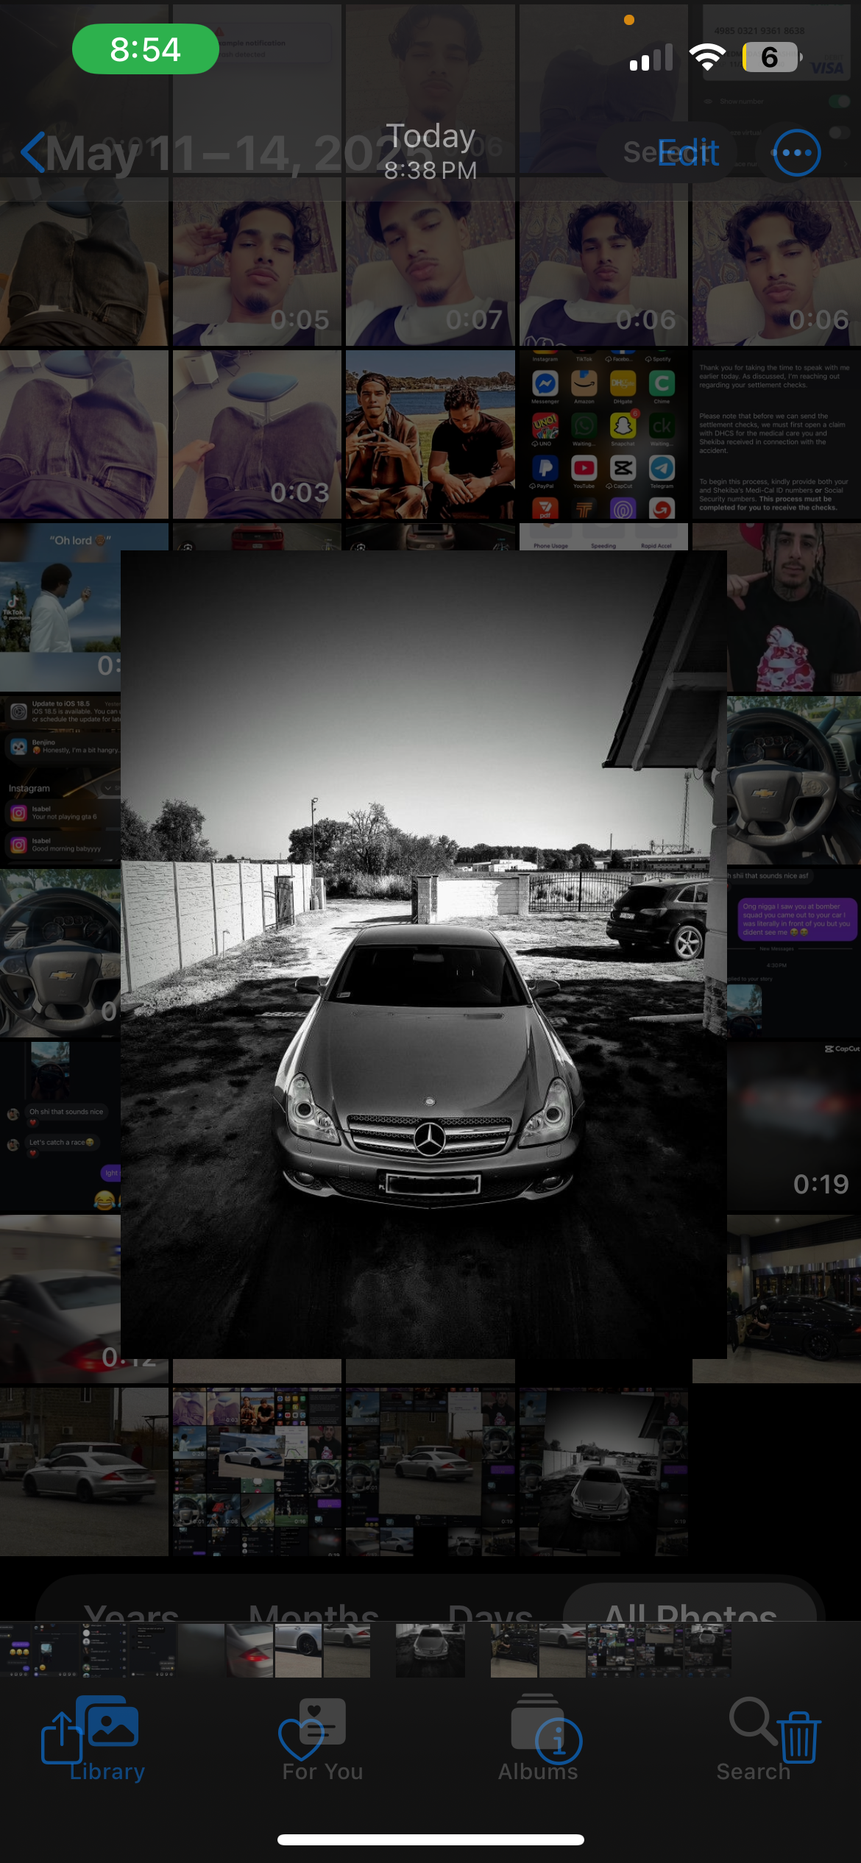Screen dimensions: 861x1863
Task: Tap the Share icon
Action: [x=60, y=1736]
